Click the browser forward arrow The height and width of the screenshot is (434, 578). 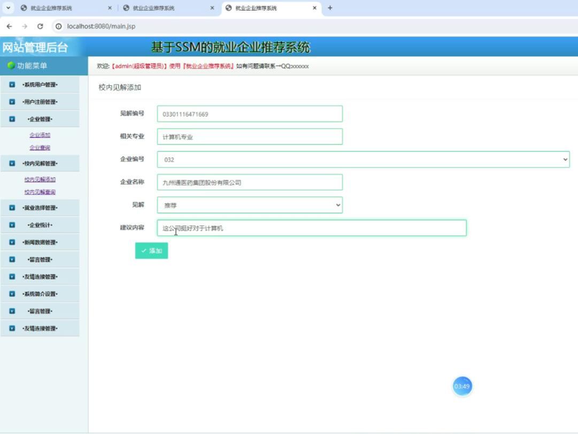click(x=25, y=26)
